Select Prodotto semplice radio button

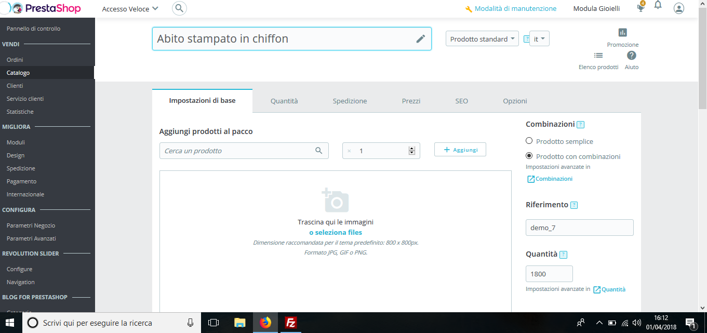(529, 141)
